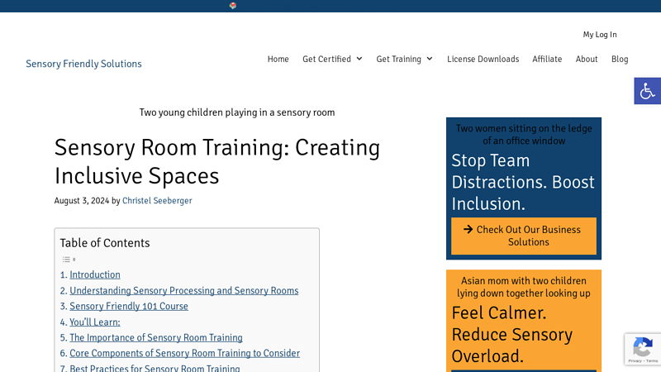
Task: Toggle the Table of Contents list icon
Action: [x=69, y=260]
